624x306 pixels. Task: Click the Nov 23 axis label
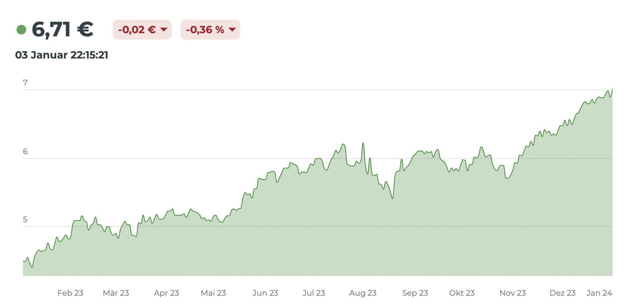coord(513,293)
